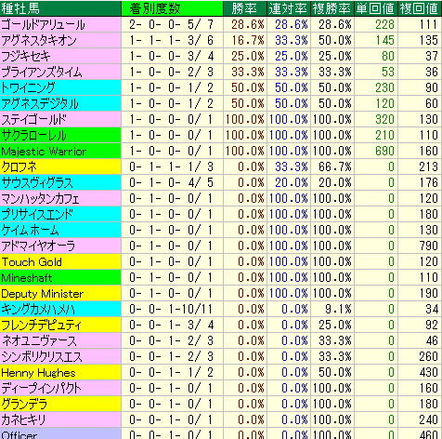Screen dimensions: 442x439
Task: Select the ケイムホーム sire name
Action: pyautogui.click(x=30, y=230)
